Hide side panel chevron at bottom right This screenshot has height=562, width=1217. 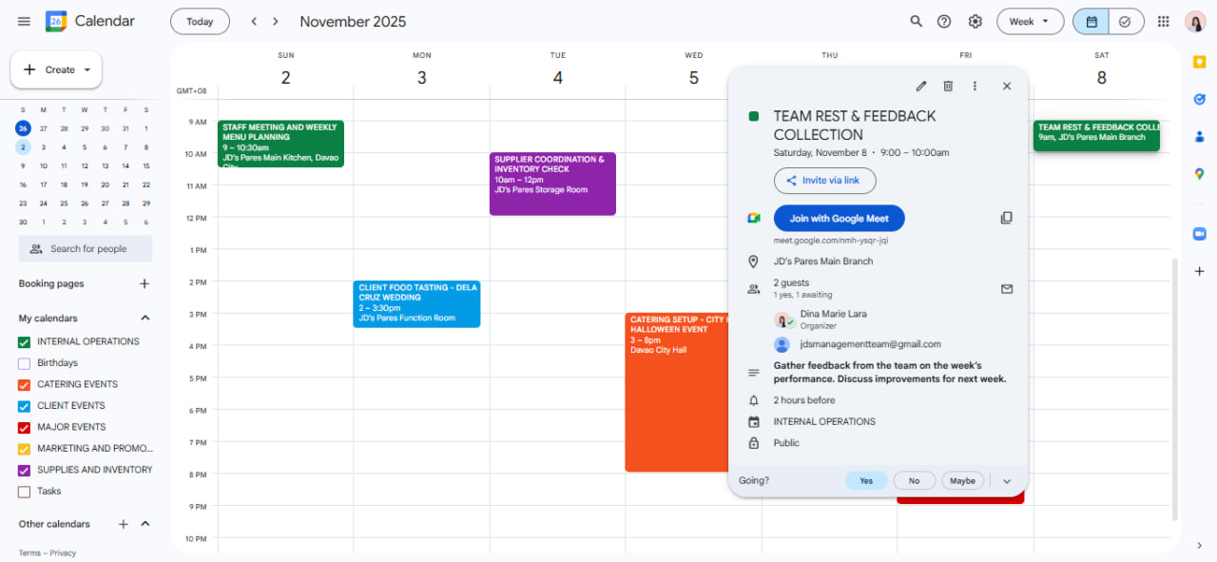1199,545
